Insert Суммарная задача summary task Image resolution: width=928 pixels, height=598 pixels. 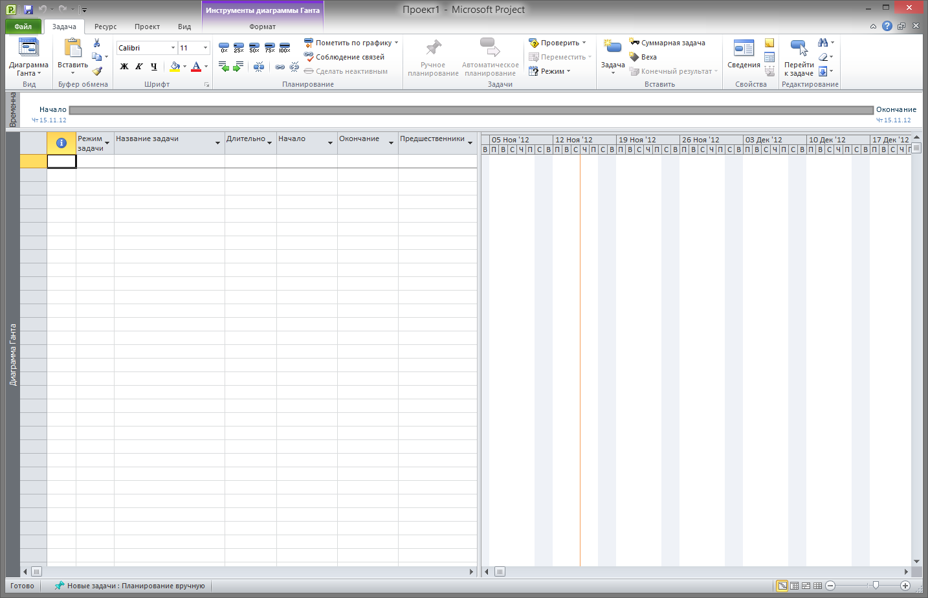pos(667,43)
